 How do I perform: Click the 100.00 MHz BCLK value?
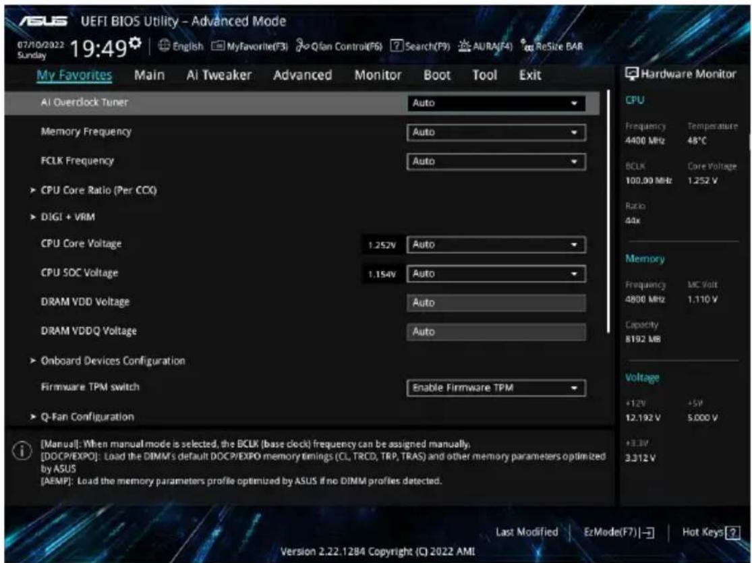click(x=648, y=181)
